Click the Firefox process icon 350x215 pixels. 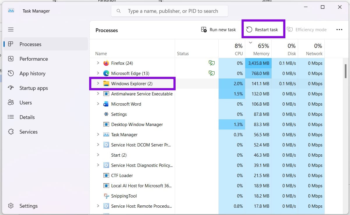(x=106, y=63)
